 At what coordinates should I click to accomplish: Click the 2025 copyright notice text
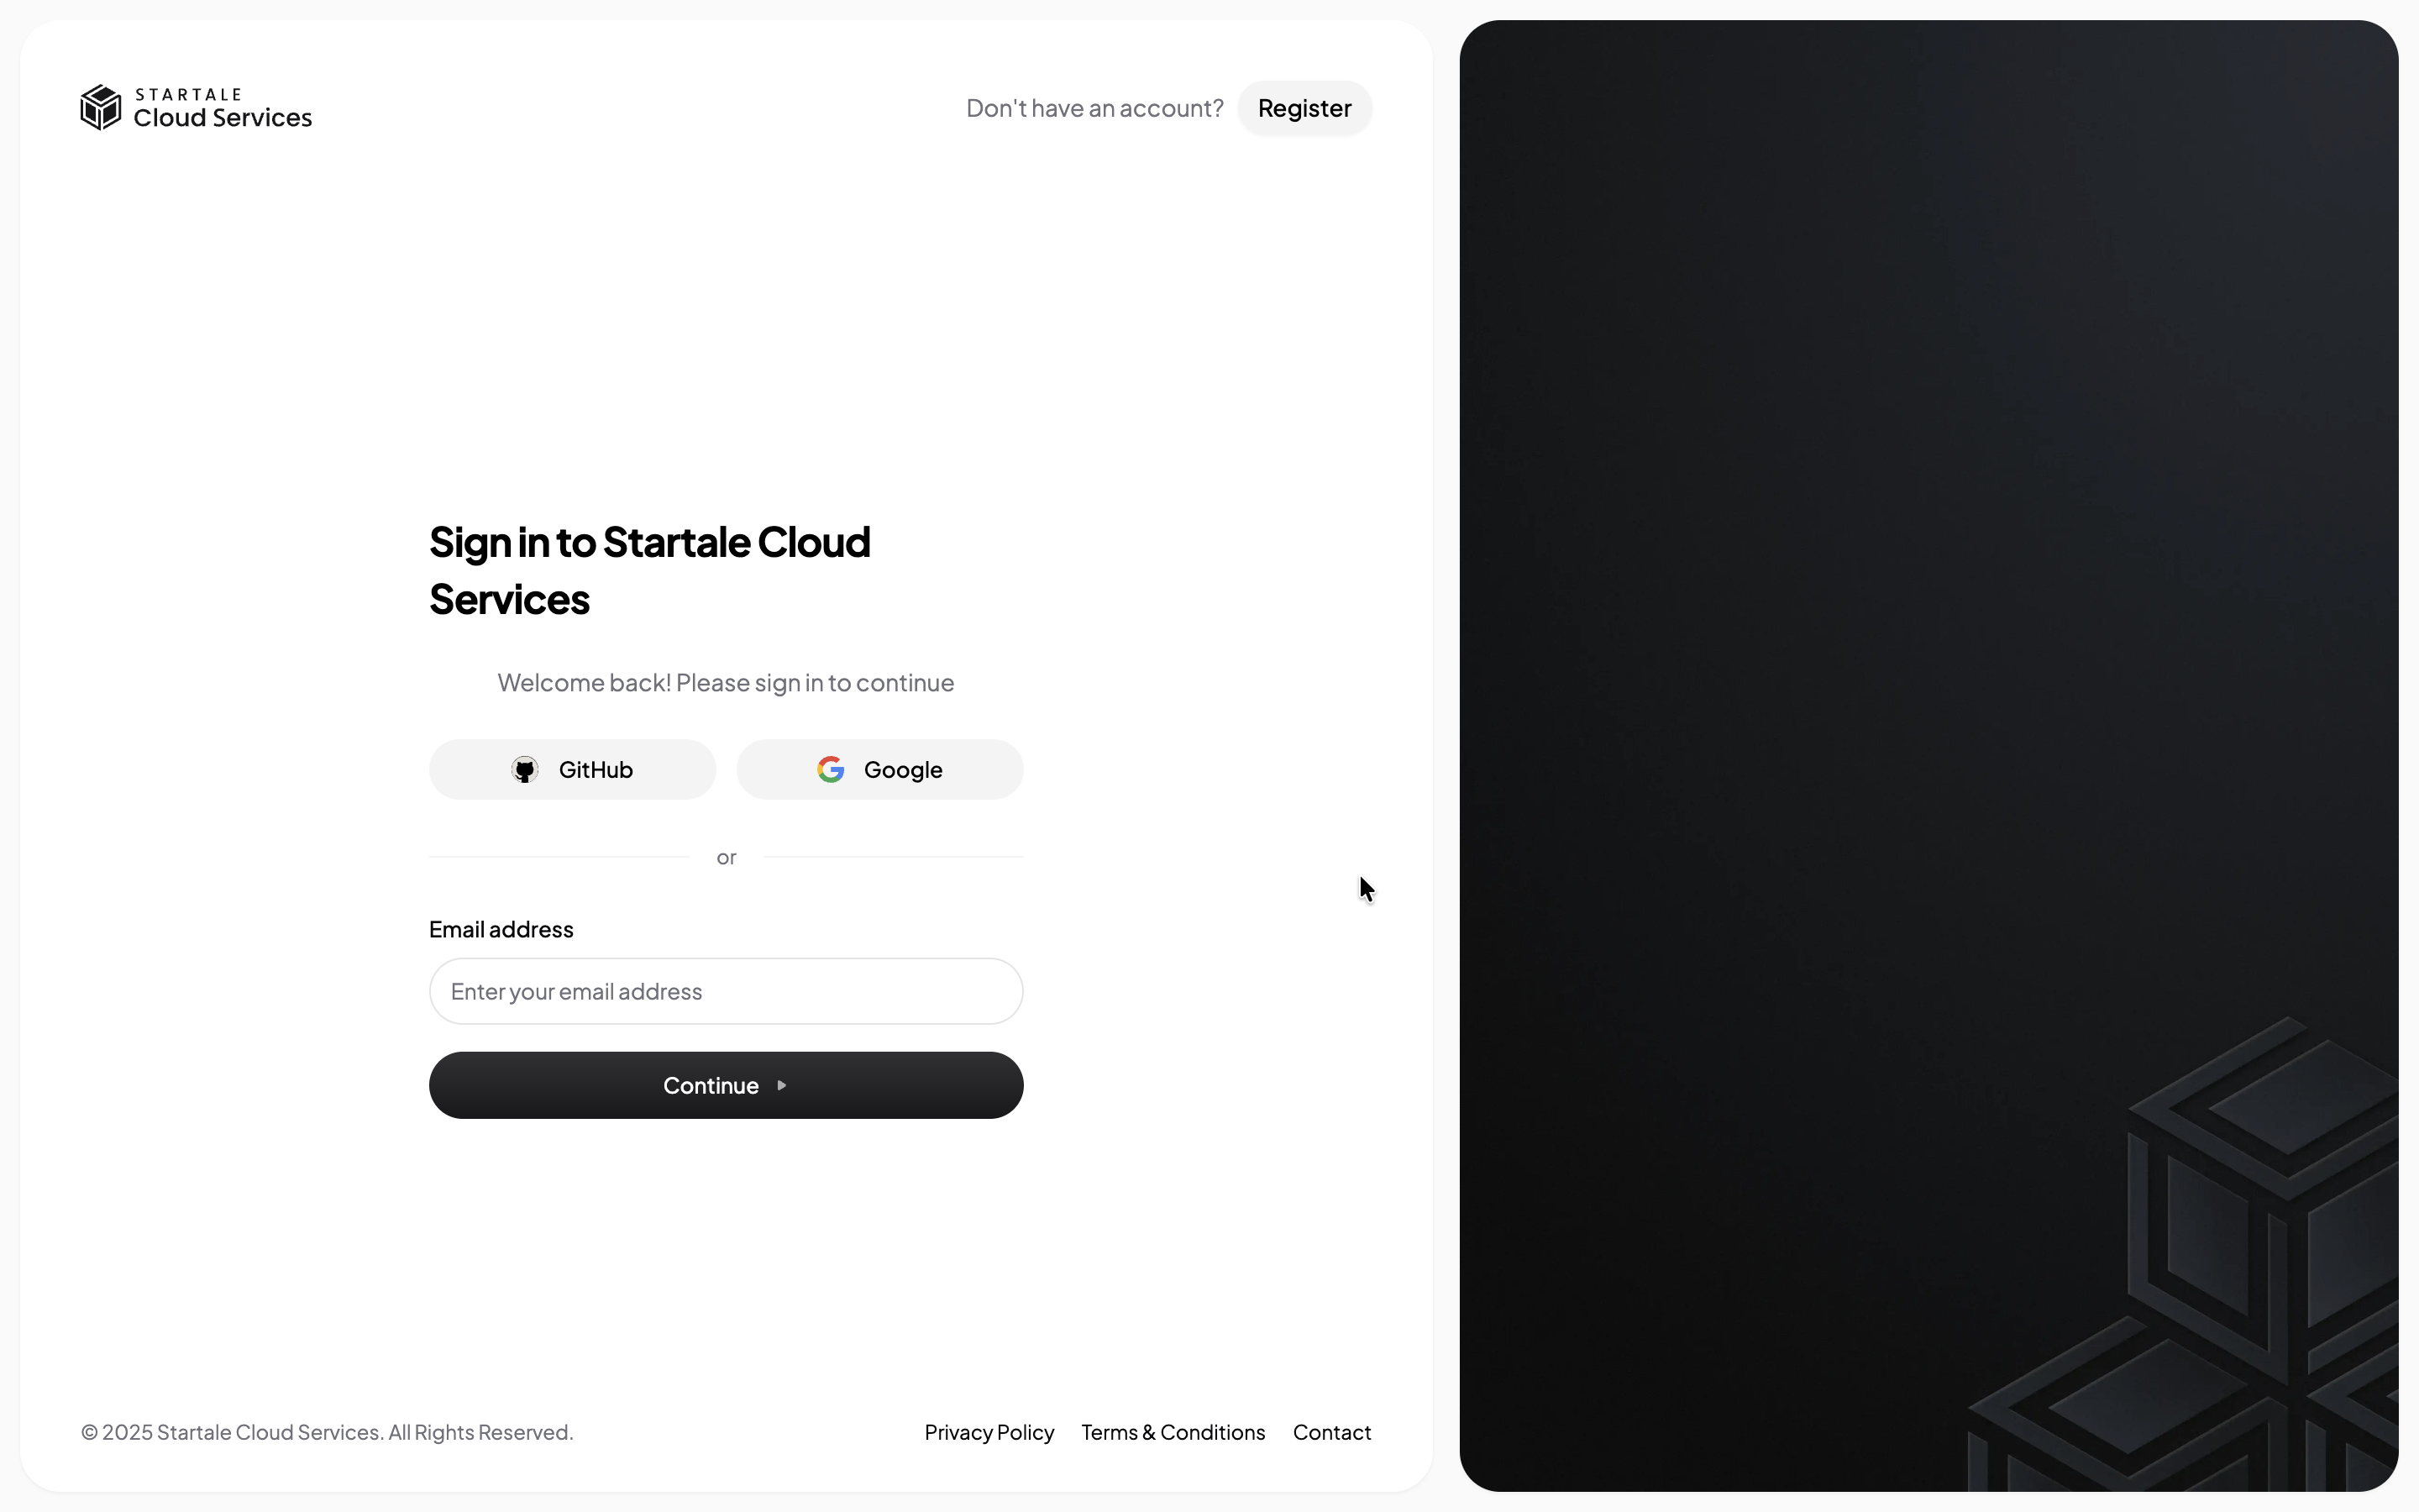(x=327, y=1432)
